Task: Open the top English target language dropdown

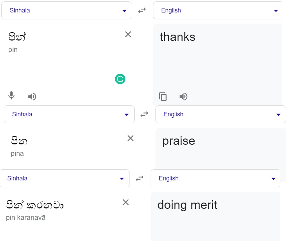Action: click(217, 10)
